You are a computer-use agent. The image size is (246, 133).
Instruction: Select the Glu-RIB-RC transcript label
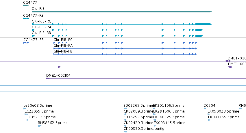tap(41, 21)
